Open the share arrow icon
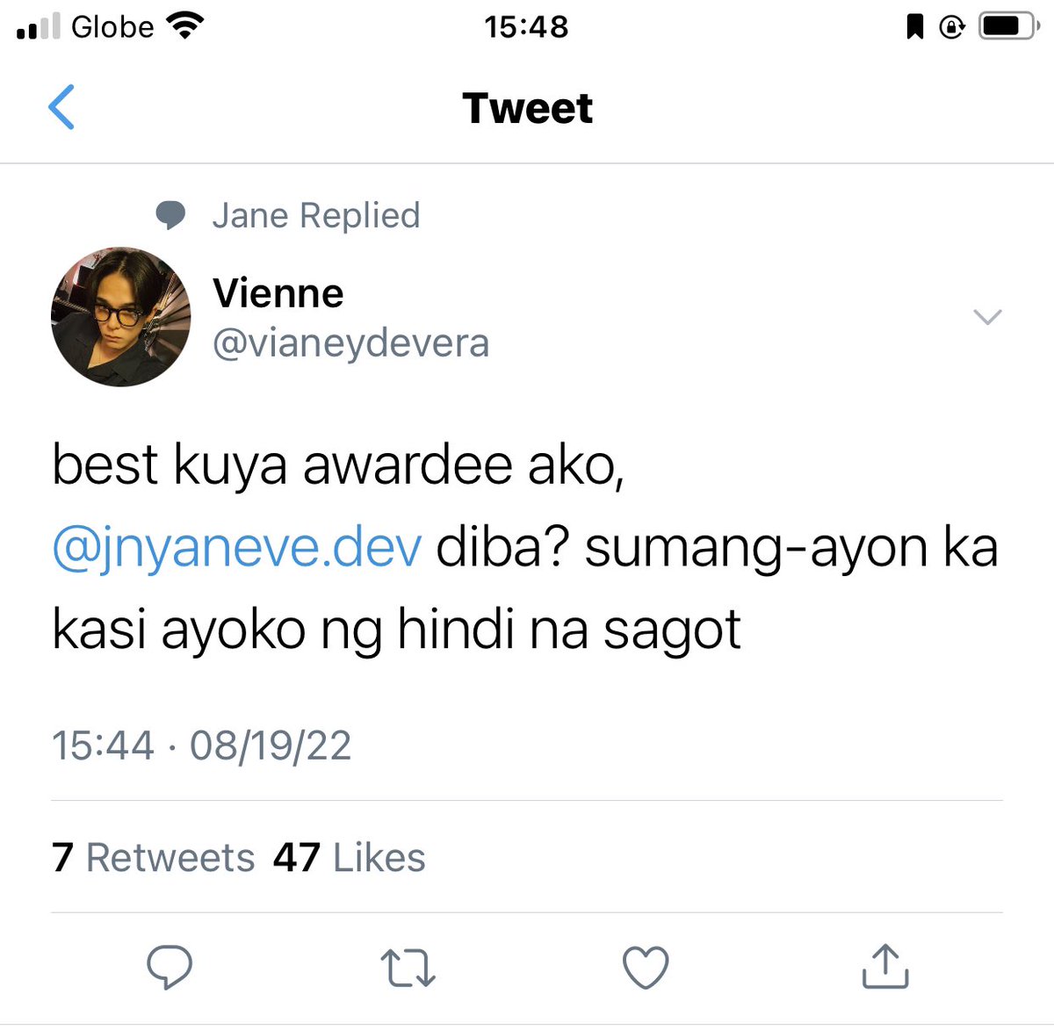This screenshot has height=1030, width=1054. pos(884,966)
